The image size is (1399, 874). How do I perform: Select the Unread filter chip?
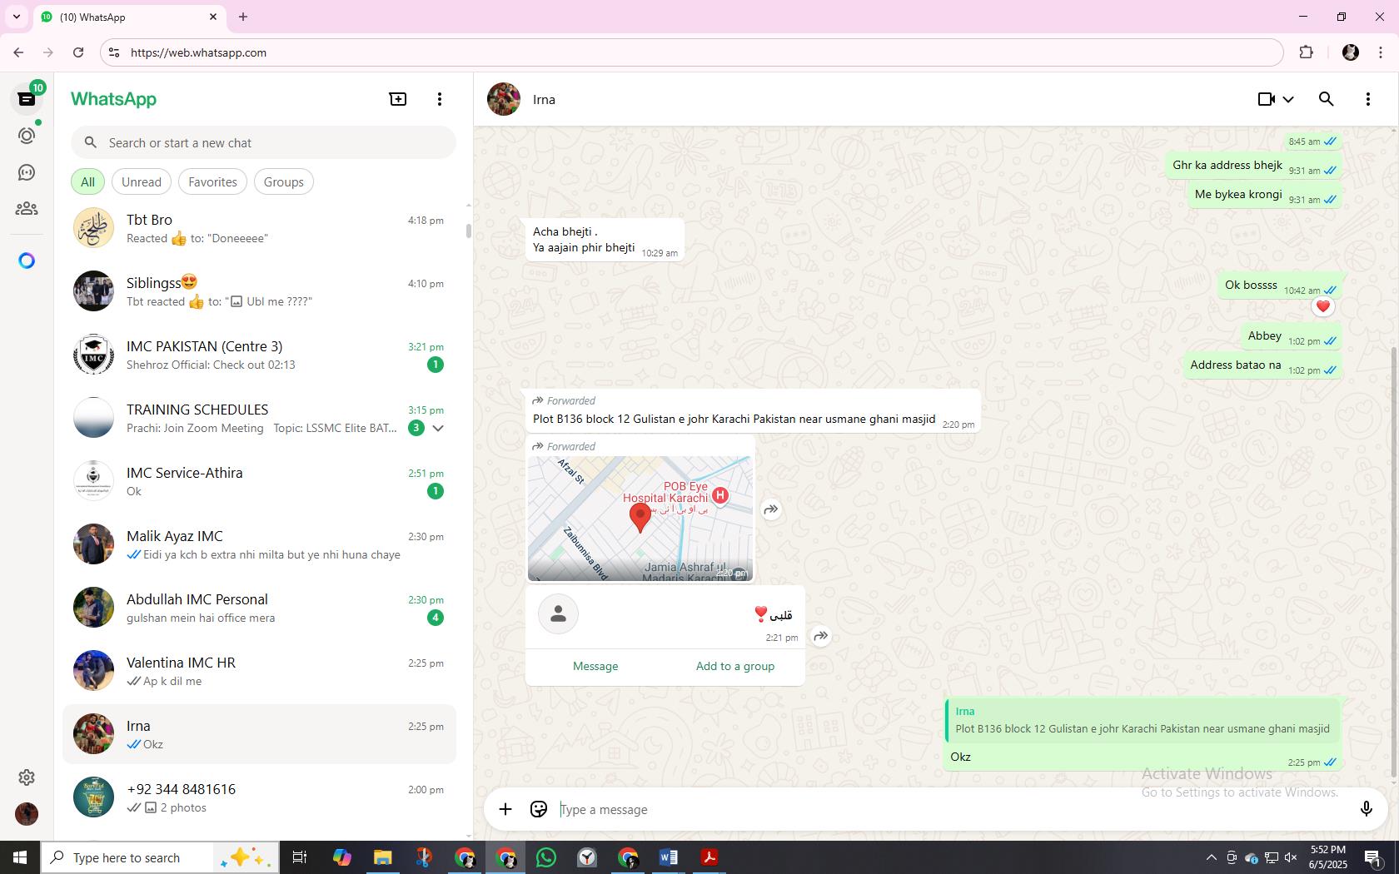click(142, 181)
